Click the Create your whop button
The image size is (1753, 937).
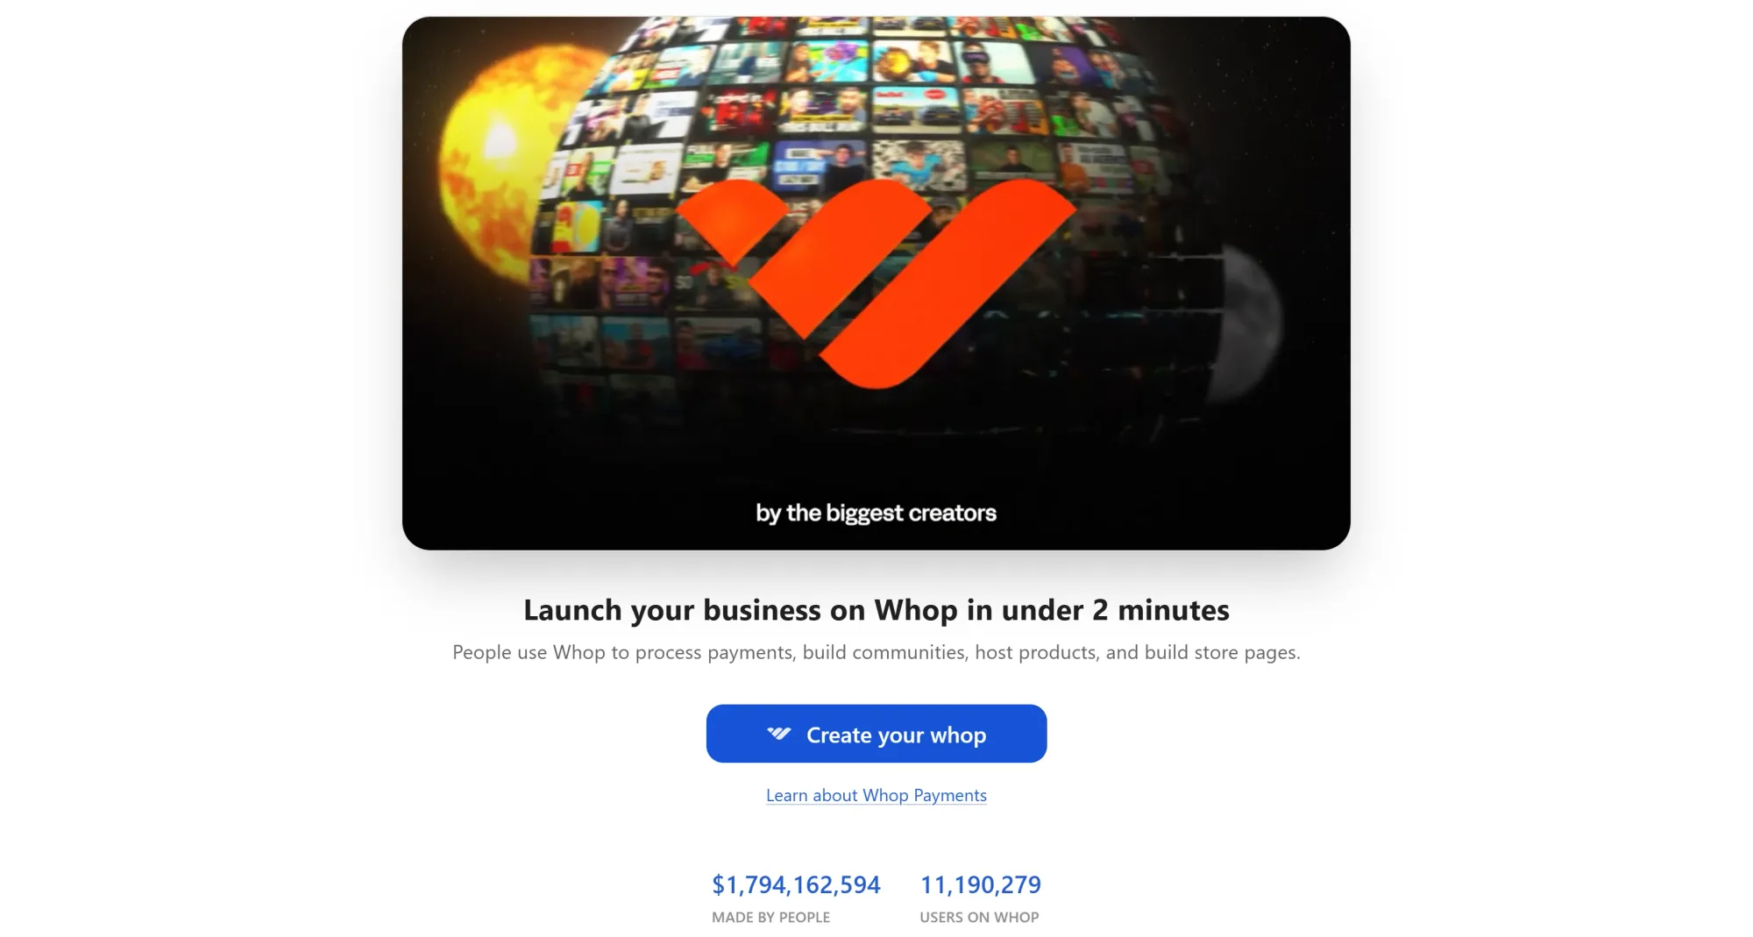(x=876, y=734)
